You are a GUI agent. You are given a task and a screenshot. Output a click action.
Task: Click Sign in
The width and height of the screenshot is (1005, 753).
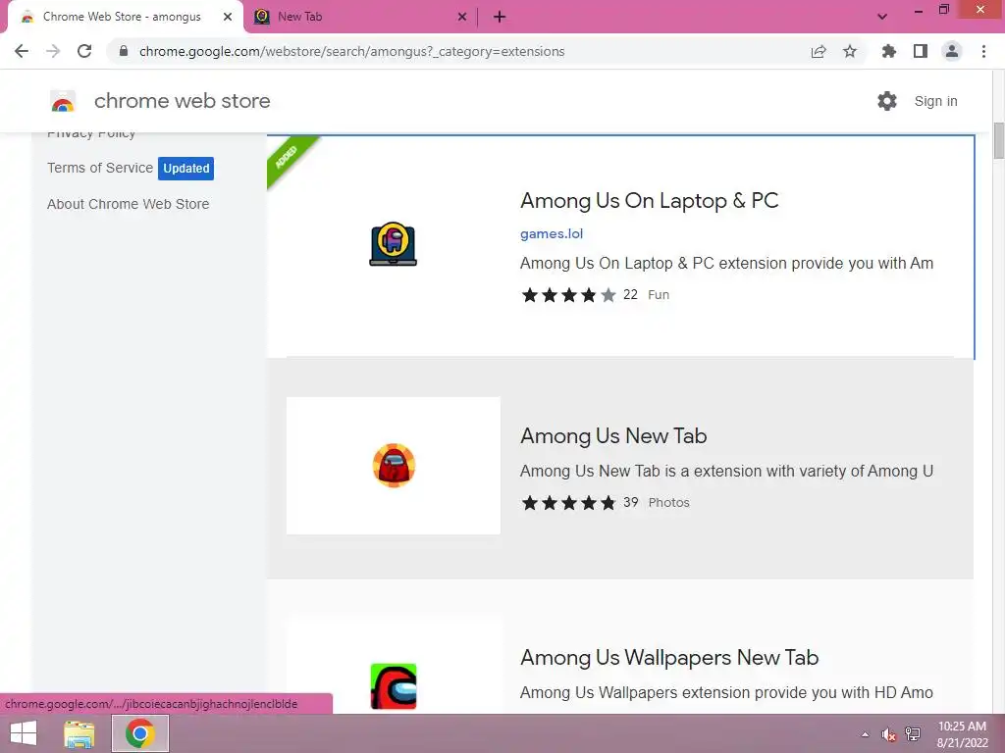point(935,101)
